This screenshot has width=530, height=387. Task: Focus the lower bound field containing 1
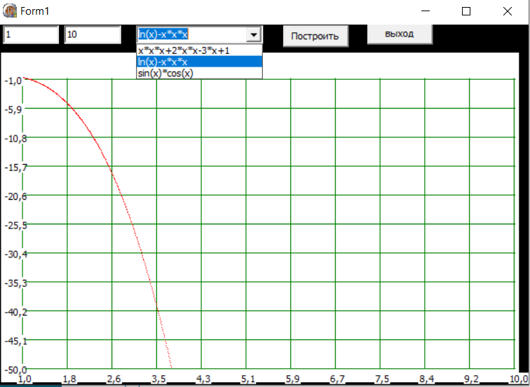[x=31, y=34]
